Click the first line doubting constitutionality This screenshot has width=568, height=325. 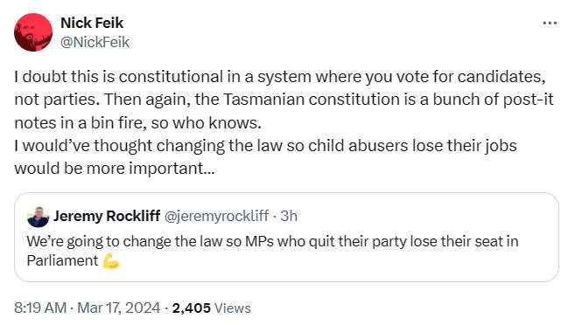pyautogui.click(x=280, y=77)
